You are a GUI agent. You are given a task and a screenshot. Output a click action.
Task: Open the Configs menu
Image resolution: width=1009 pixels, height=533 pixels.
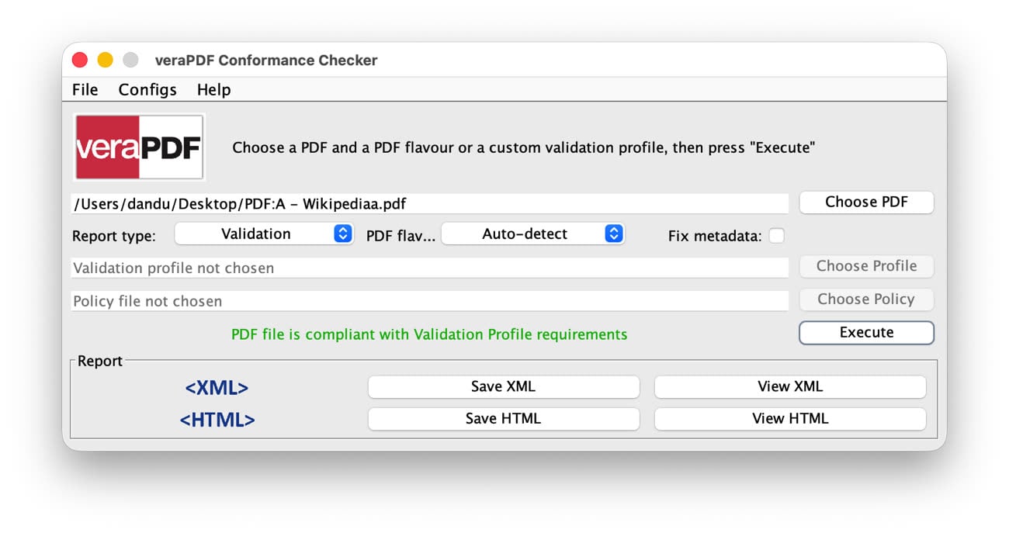tap(147, 90)
